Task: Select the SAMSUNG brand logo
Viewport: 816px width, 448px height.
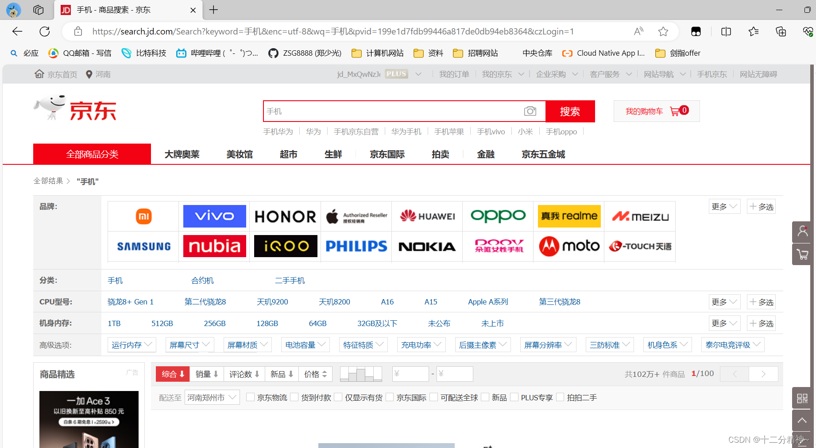Action: click(x=143, y=246)
